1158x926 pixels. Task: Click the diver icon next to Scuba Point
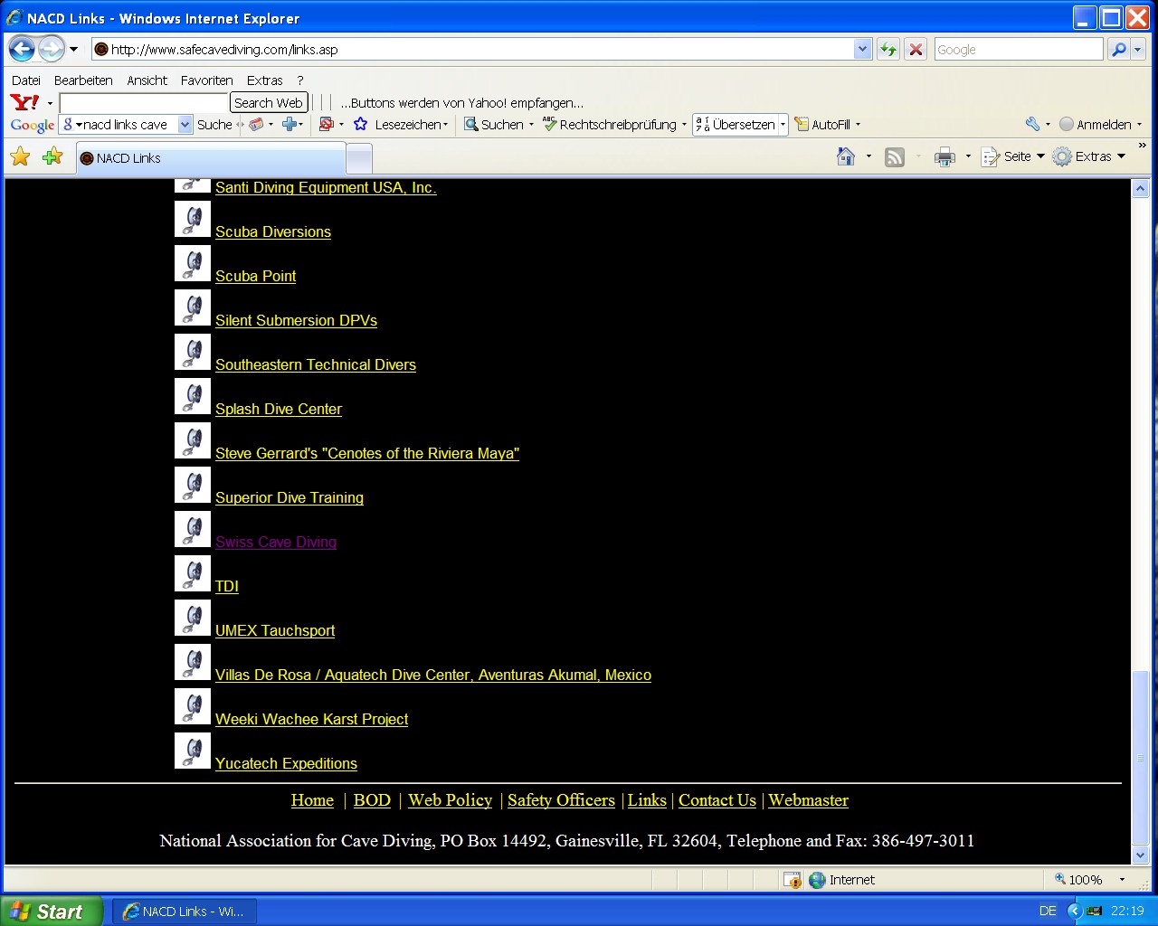point(193,263)
